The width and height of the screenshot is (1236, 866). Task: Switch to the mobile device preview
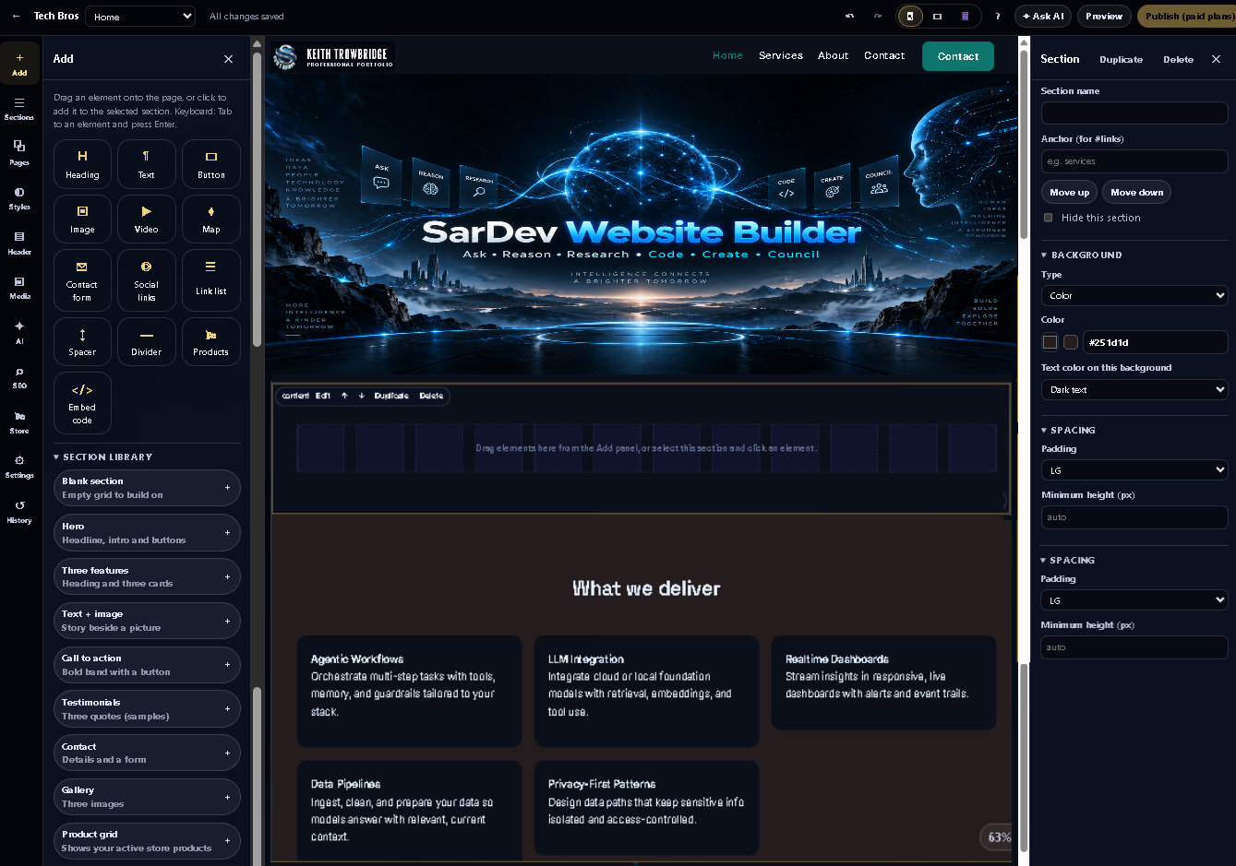(965, 16)
